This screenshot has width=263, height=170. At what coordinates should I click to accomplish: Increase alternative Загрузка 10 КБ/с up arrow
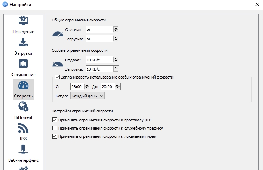point(116,67)
